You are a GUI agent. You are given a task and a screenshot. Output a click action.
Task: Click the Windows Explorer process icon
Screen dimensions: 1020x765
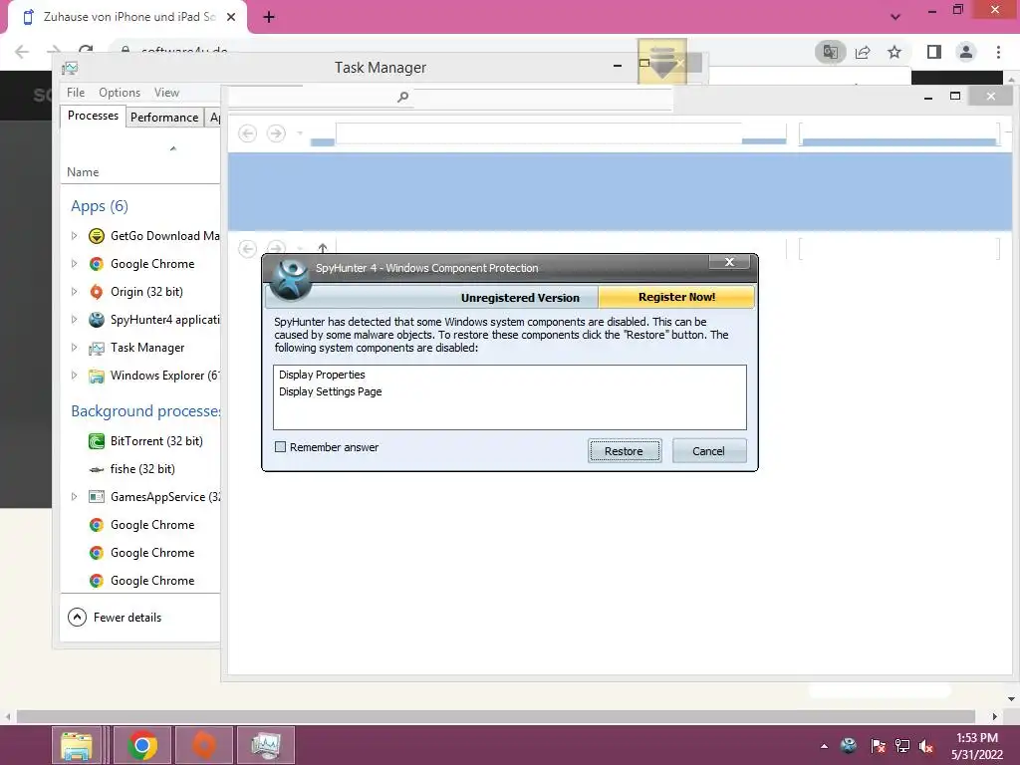coord(97,376)
